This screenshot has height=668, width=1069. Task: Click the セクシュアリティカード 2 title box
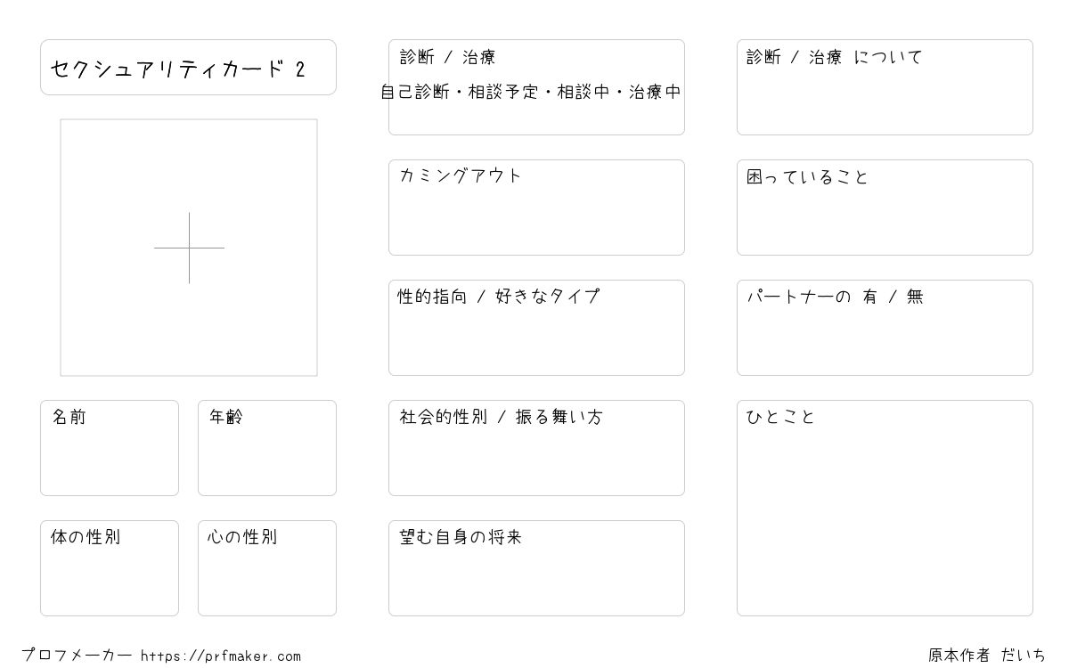point(188,67)
